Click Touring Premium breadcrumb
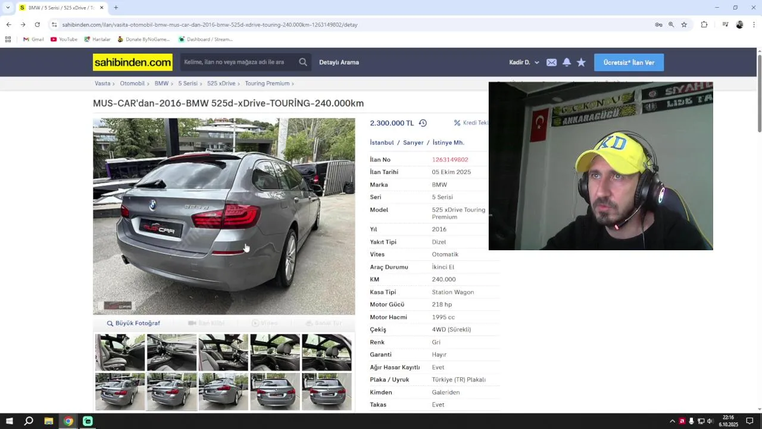The image size is (762, 429). click(267, 83)
